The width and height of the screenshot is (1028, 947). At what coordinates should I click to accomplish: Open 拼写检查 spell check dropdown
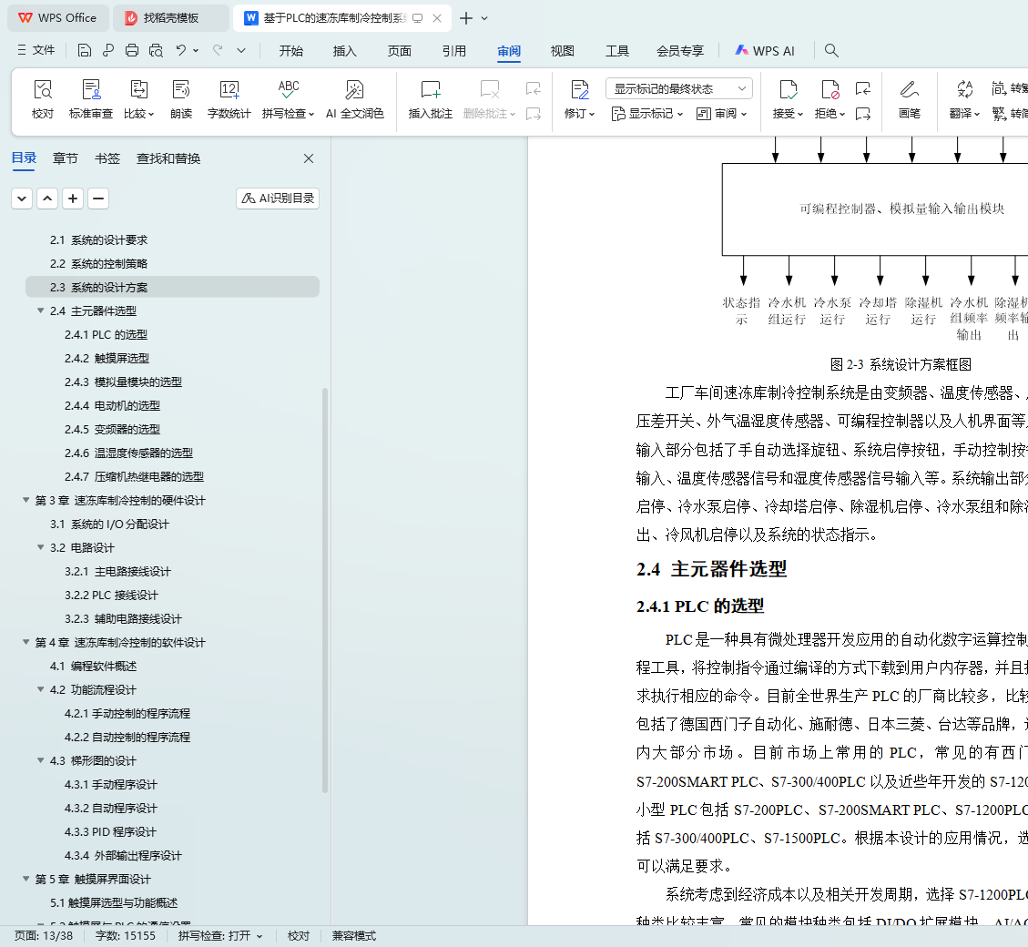[x=288, y=114]
